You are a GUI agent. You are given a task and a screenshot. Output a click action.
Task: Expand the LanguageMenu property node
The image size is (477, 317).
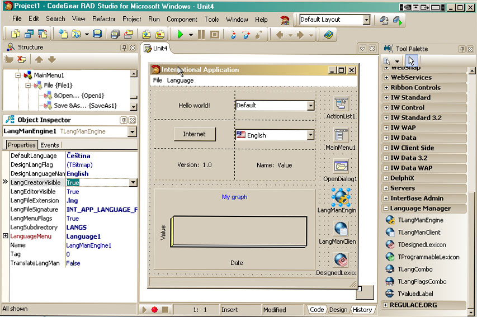coord(6,236)
